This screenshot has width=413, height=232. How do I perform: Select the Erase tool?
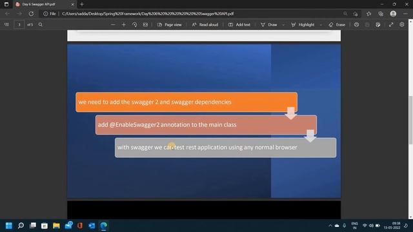(x=337, y=24)
